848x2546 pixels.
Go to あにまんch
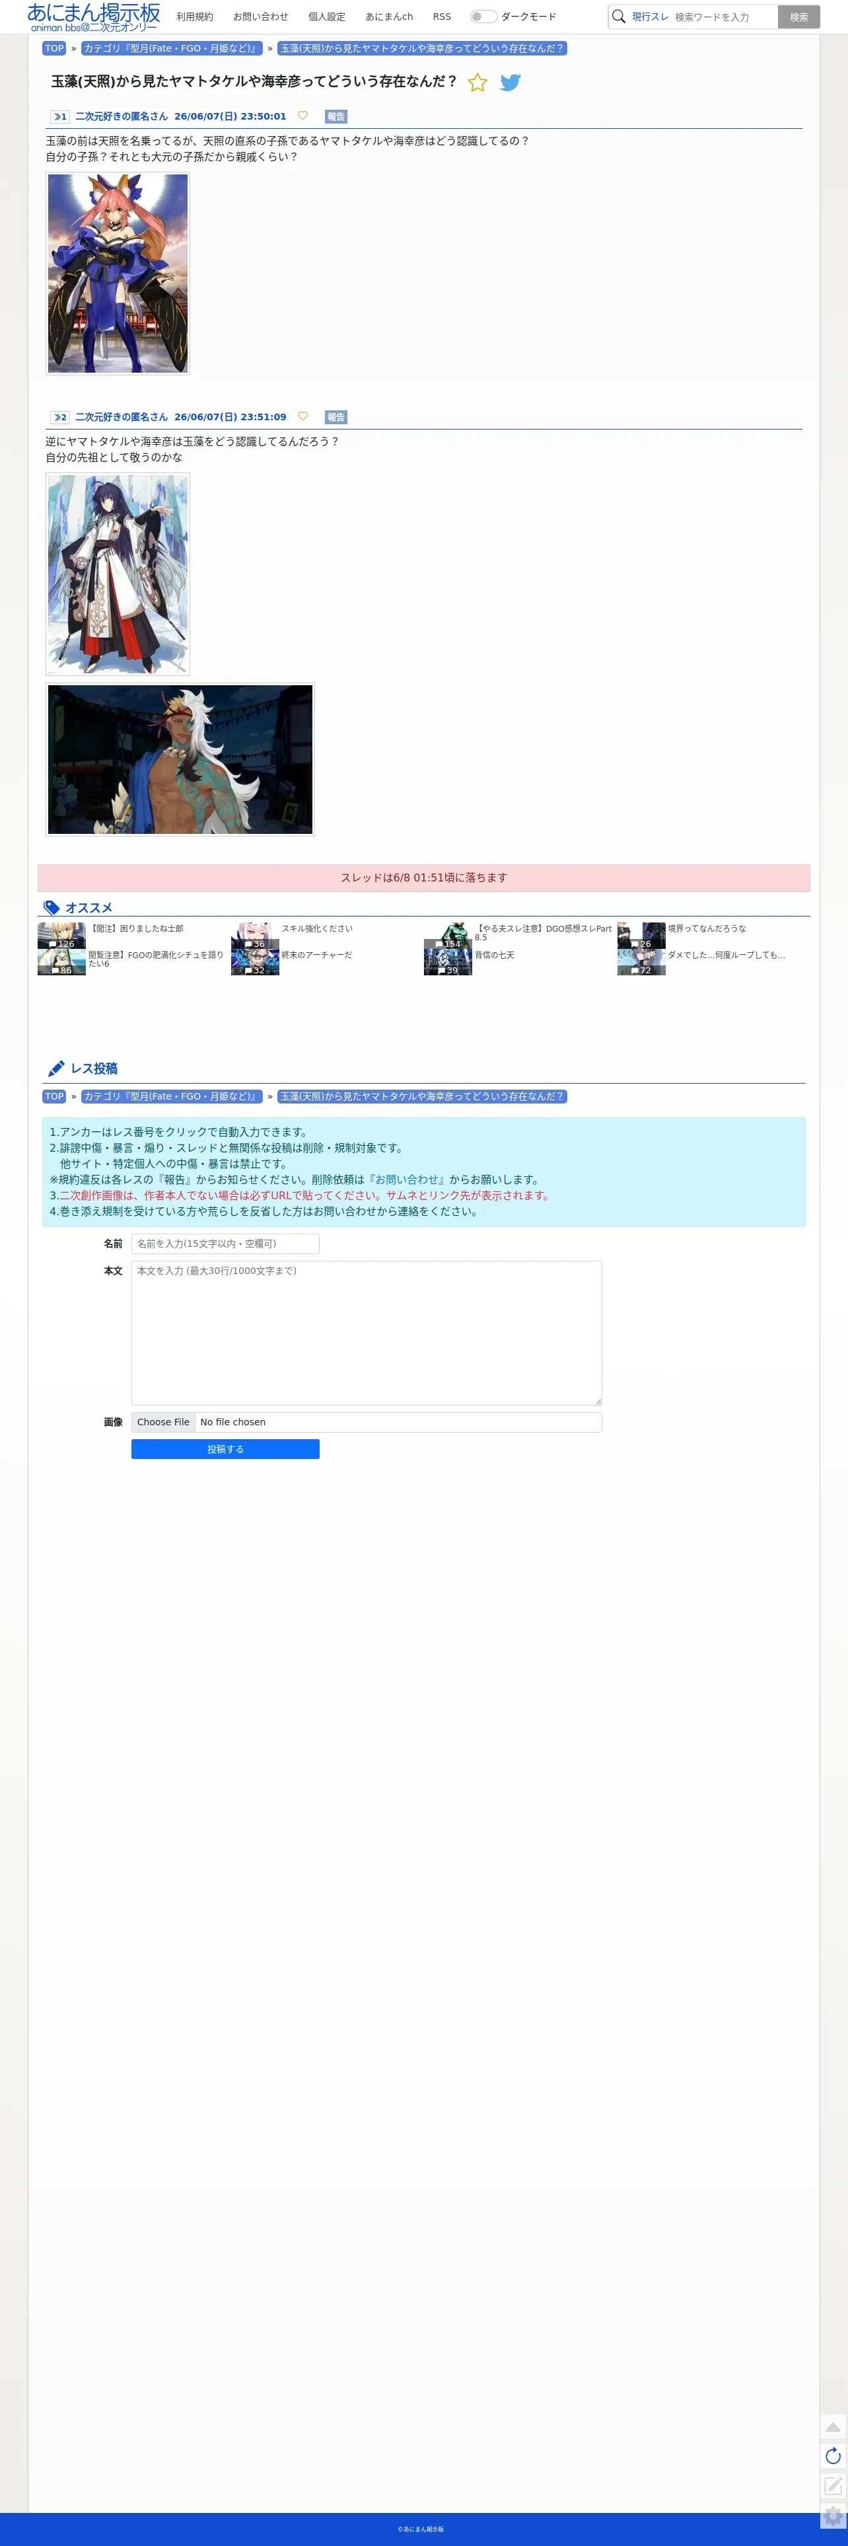coord(390,17)
